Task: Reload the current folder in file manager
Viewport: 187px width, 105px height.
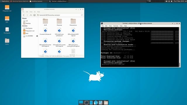Action: 82,15
